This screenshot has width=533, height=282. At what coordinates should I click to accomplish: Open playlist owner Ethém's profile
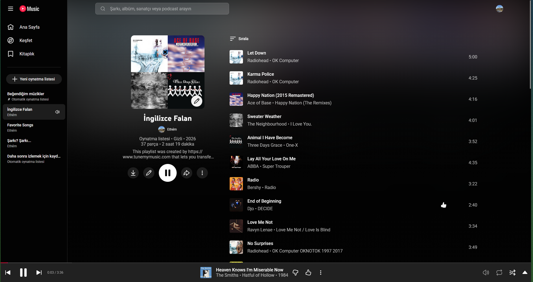click(167, 129)
